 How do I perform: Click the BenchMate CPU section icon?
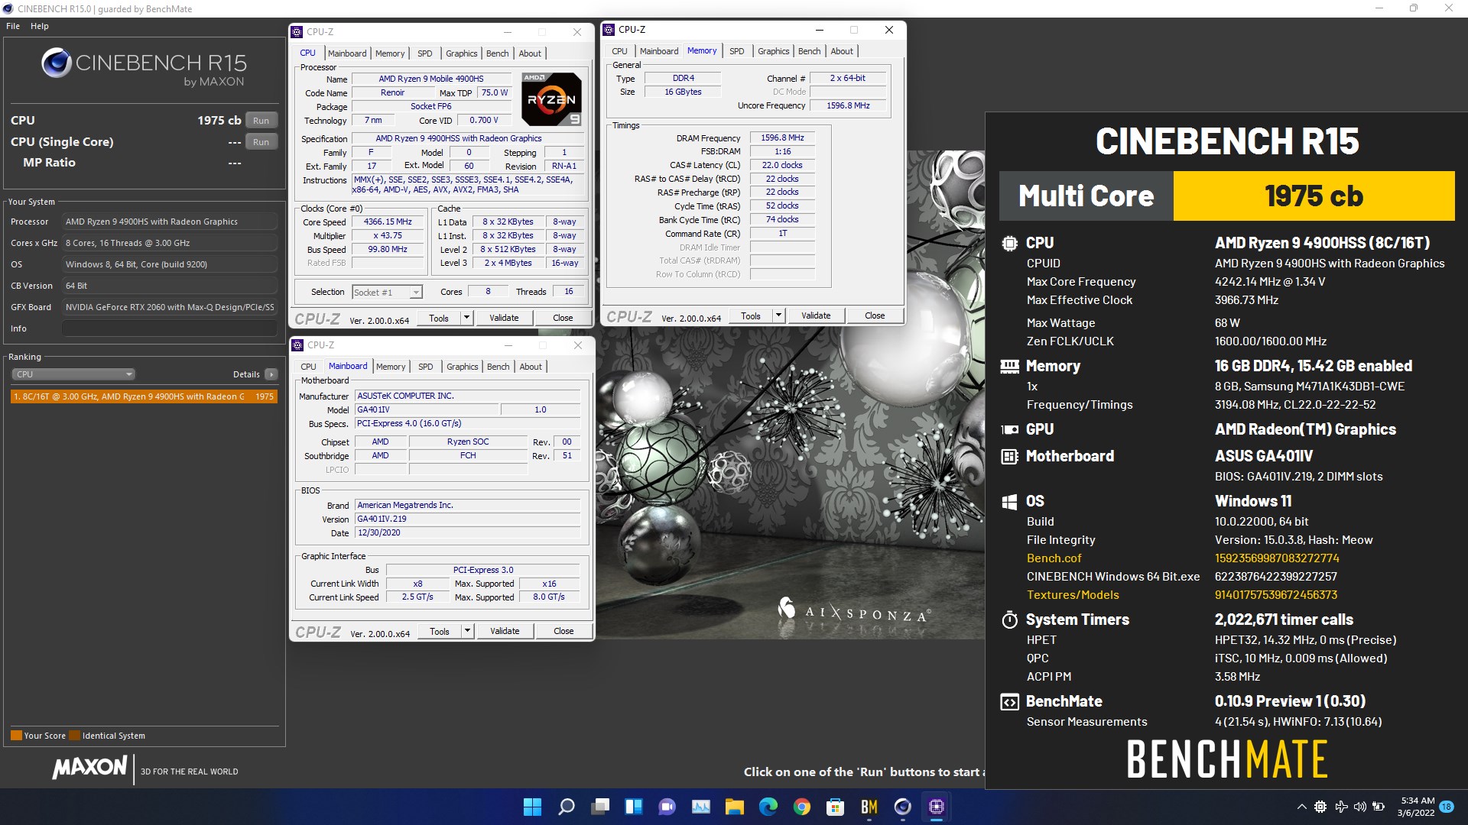point(1009,244)
